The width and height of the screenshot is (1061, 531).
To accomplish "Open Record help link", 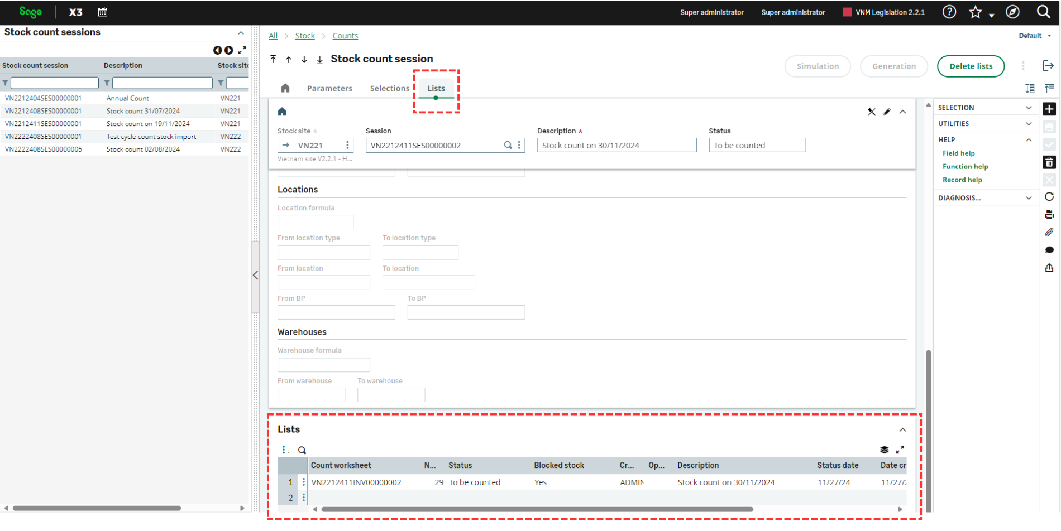I will [962, 180].
